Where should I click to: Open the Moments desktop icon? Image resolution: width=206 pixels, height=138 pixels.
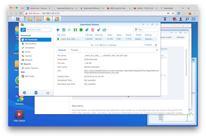click(x=19, y=100)
